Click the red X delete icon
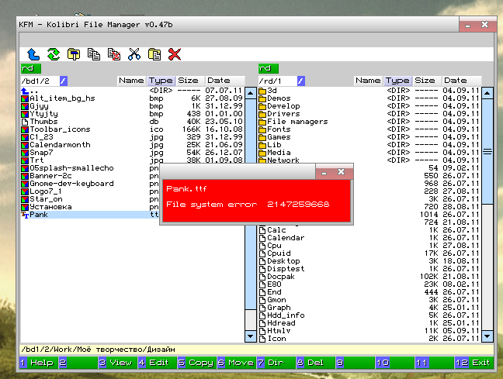The height and width of the screenshot is (379, 503). (x=175, y=54)
